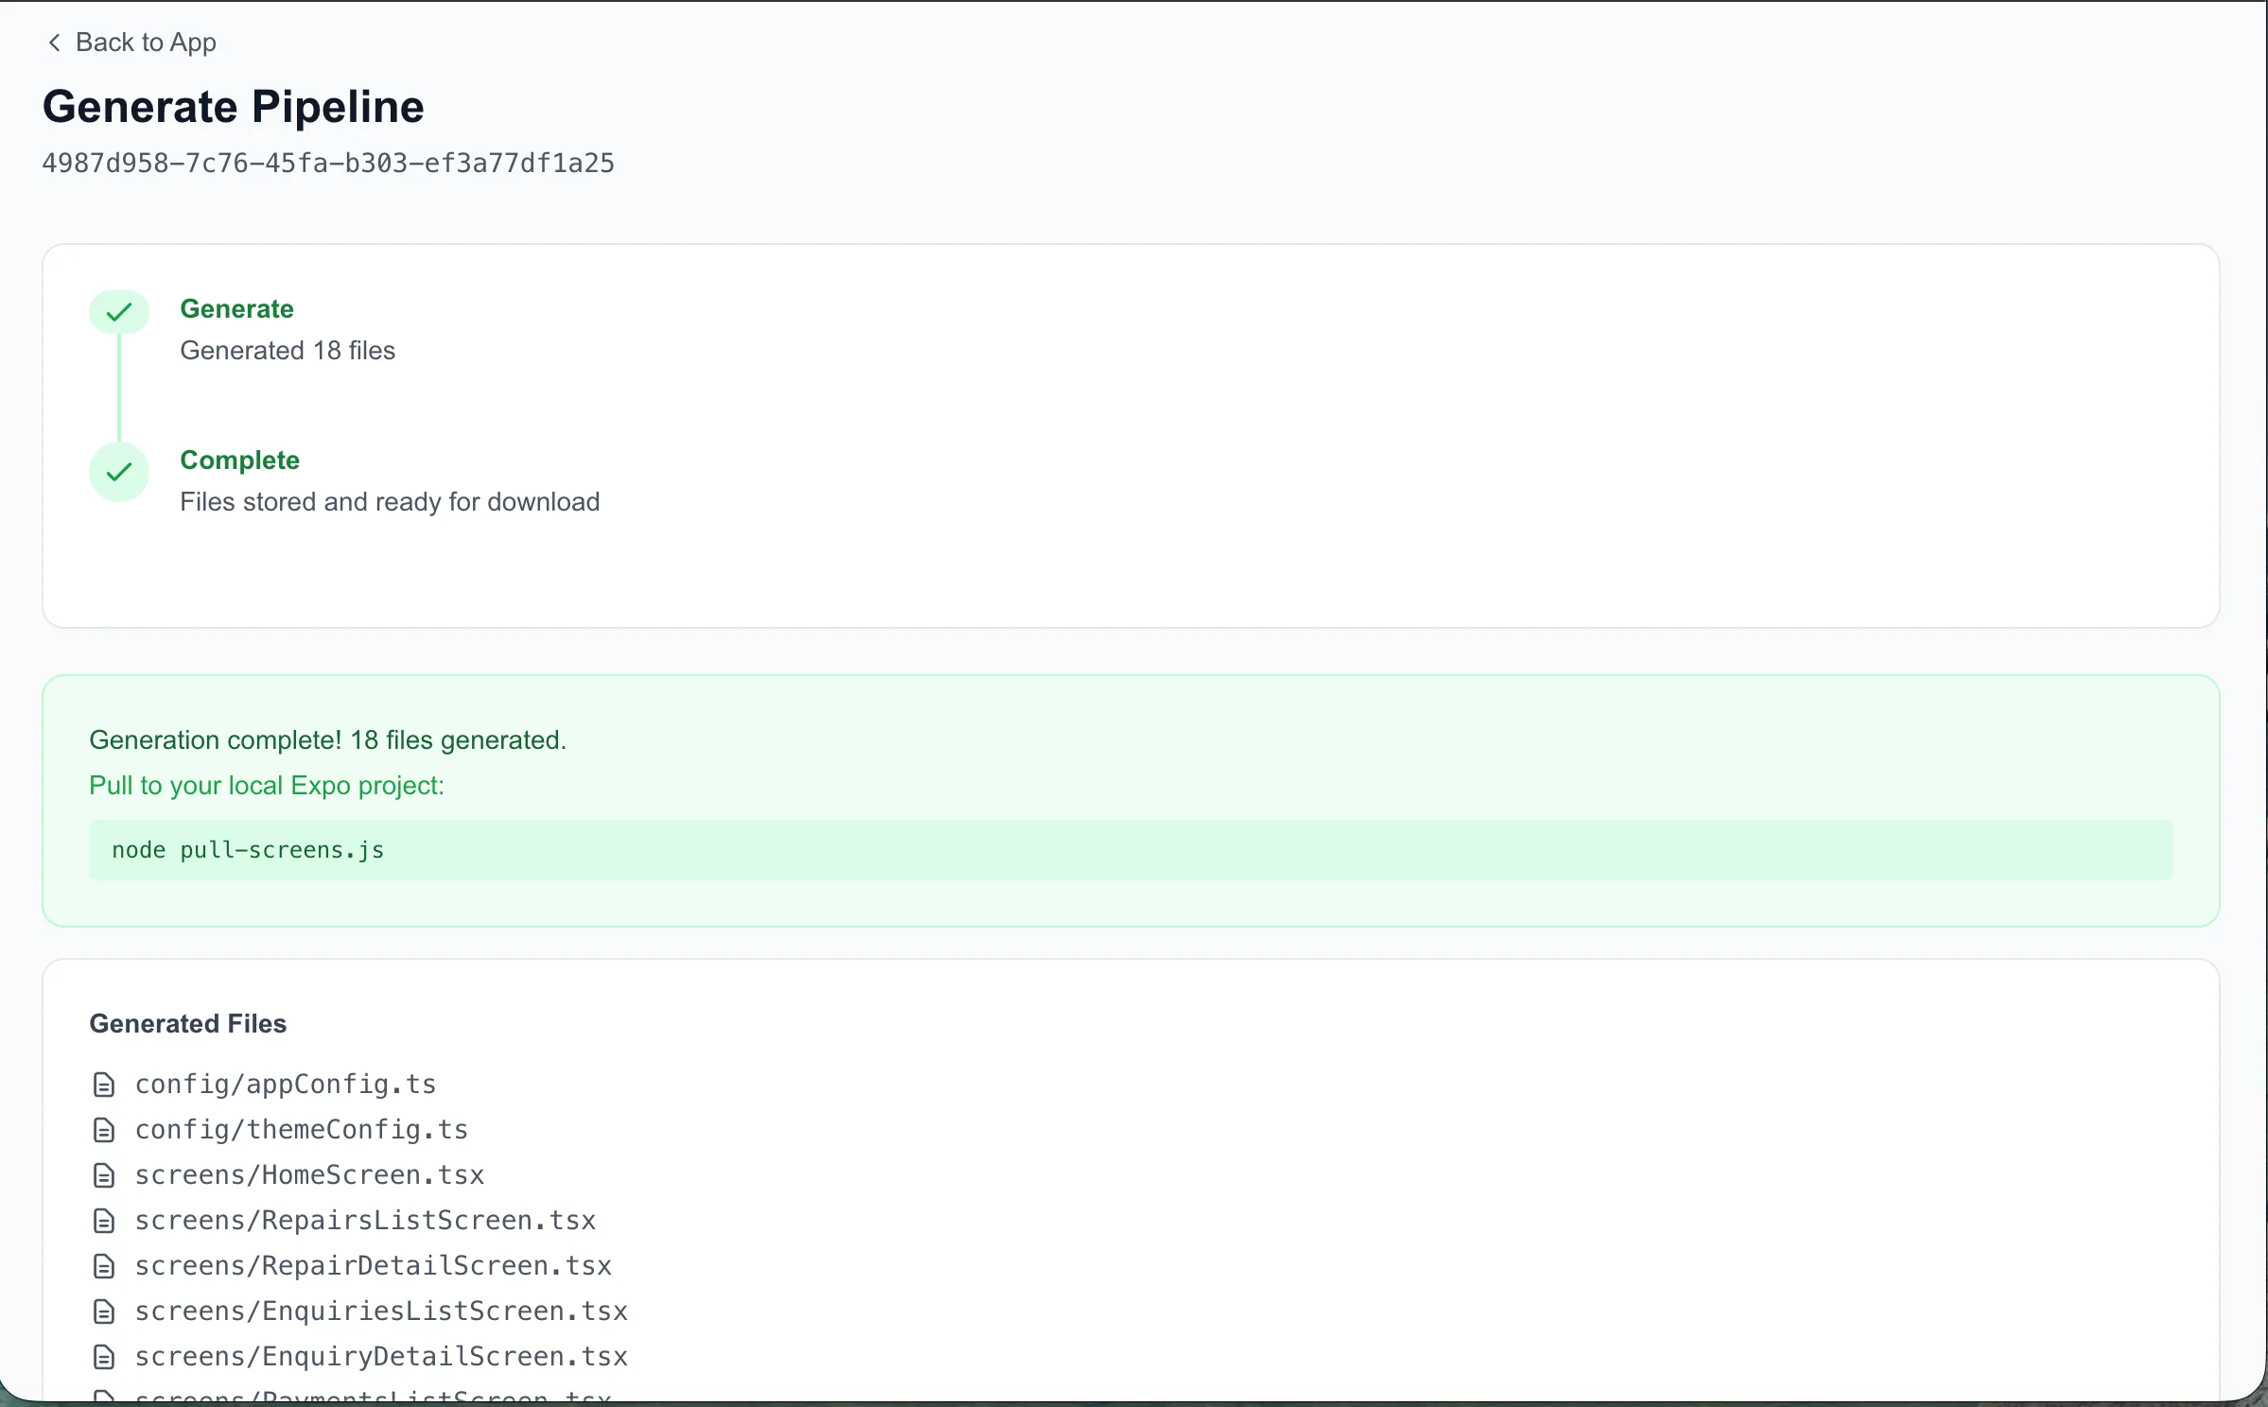Click the Generate step title
Screen dimensions: 2268x1407
click(236, 309)
